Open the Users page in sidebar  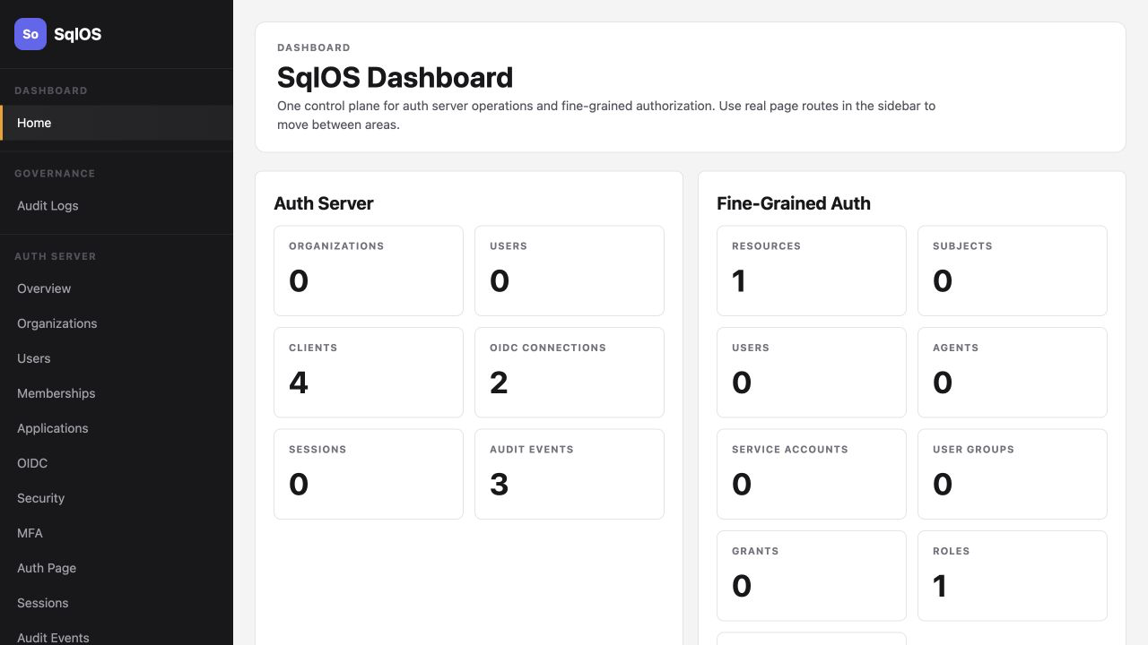tap(117, 358)
